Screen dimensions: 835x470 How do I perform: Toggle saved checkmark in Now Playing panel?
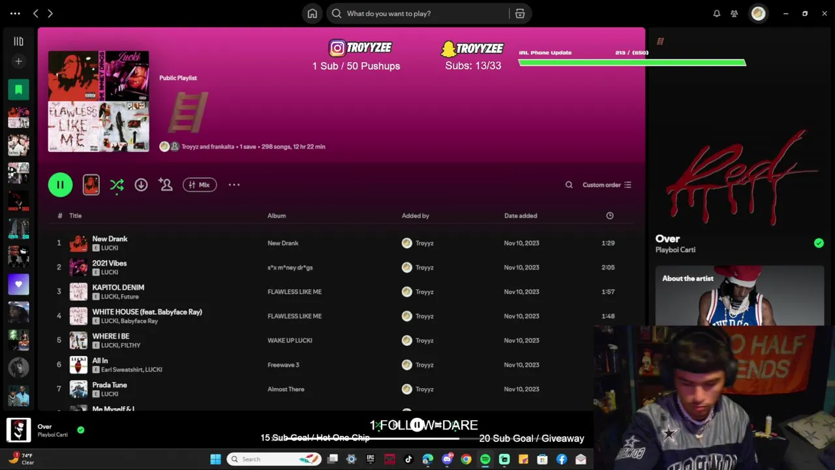(819, 243)
